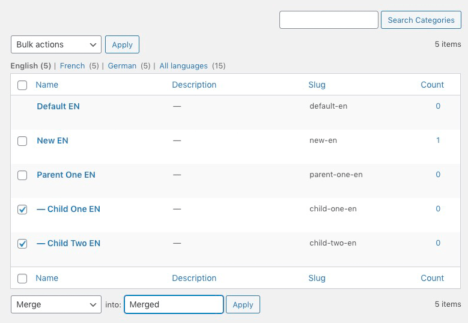The height and width of the screenshot is (323, 468).
Task: Switch to the German language filter
Action: click(122, 66)
